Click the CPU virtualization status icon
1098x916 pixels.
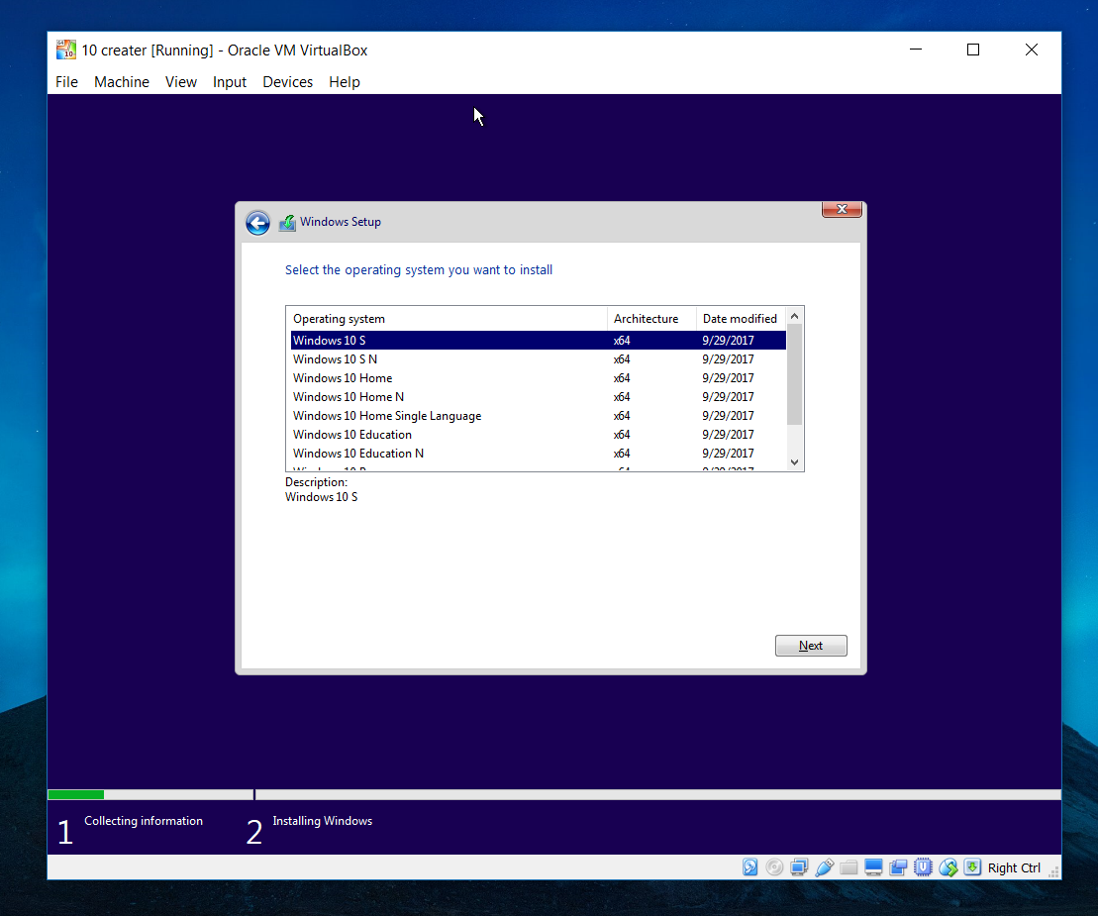923,867
